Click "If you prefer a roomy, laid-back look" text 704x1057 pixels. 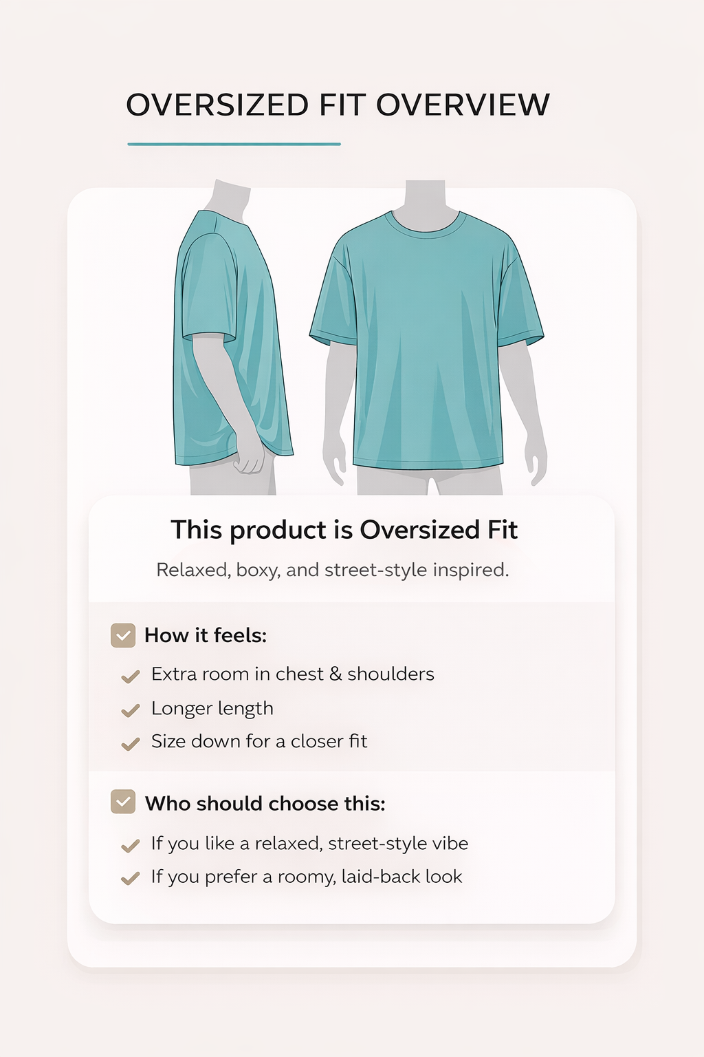coord(307,876)
